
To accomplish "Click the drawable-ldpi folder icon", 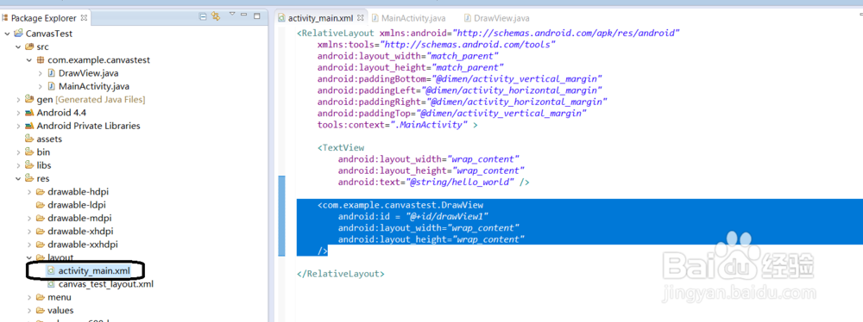I will [x=41, y=205].
